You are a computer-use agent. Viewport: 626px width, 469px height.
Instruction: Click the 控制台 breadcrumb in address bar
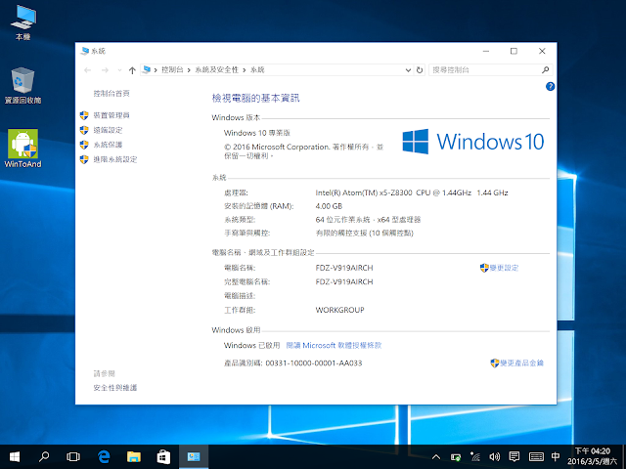coord(172,69)
